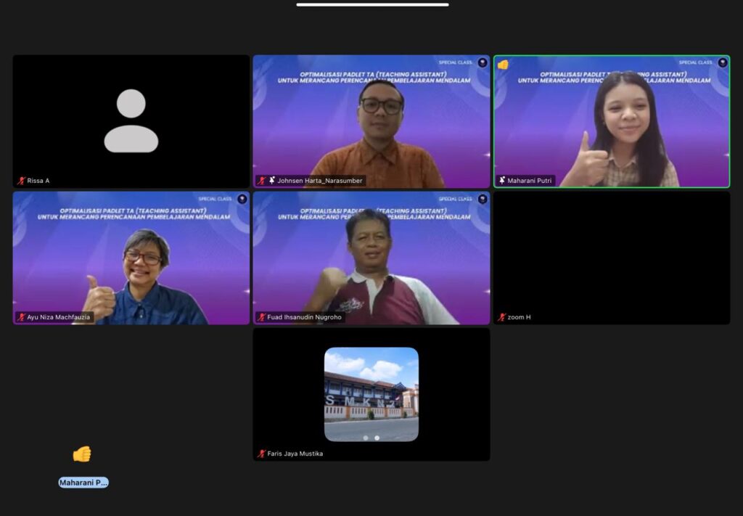The width and height of the screenshot is (743, 516).
Task: Click muted mic icon for Ayu Niza Machfauzia
Action: pyautogui.click(x=21, y=317)
